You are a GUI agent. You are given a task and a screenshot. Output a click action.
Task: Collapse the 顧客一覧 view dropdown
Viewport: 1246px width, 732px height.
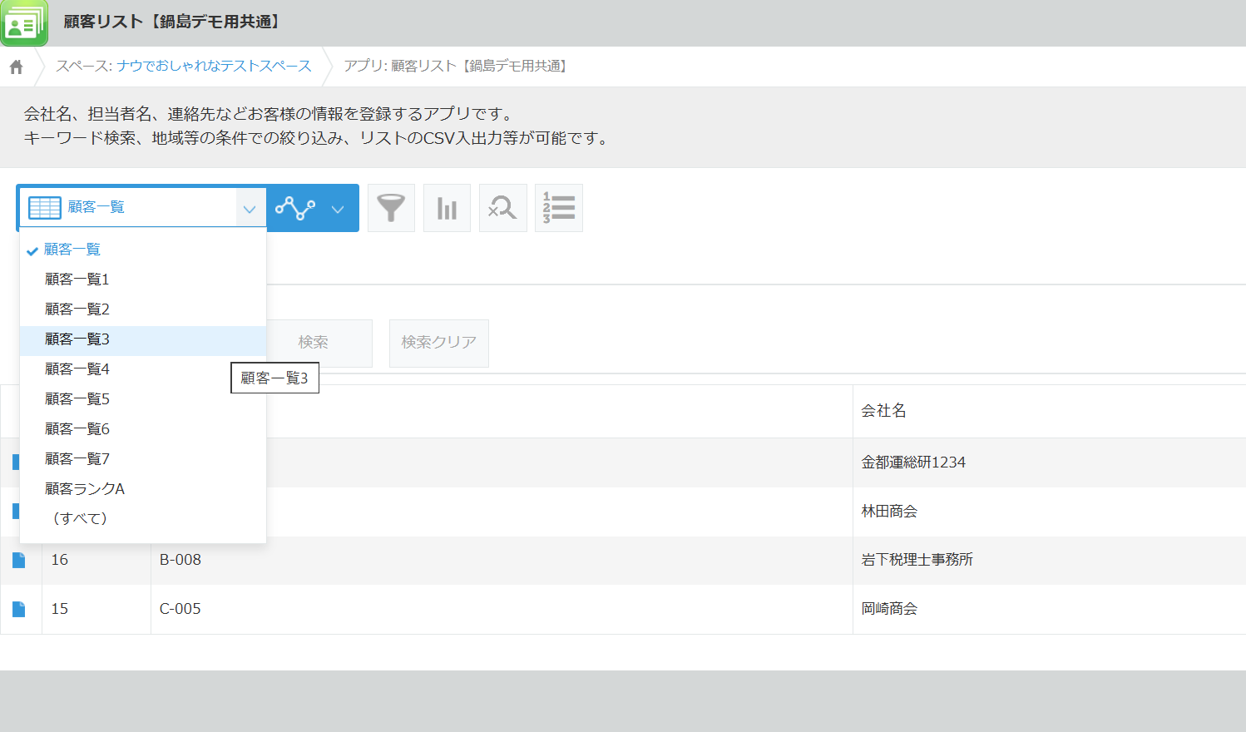(249, 209)
